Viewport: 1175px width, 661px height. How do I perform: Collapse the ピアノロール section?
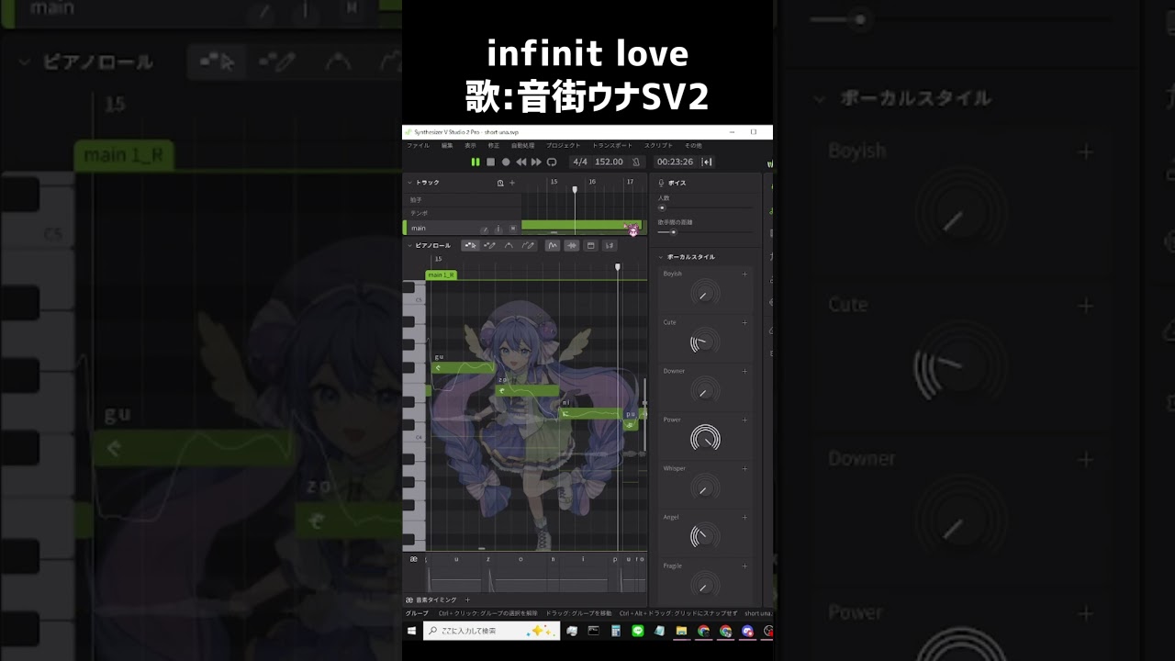click(x=409, y=245)
